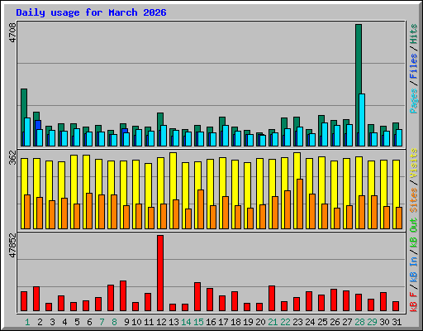Click day label 20 on the x-axis

[x=260, y=322]
